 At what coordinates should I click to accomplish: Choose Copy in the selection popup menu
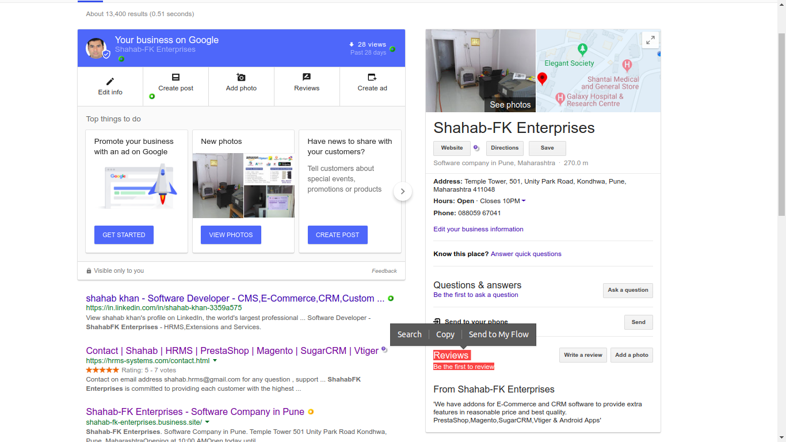[x=445, y=334]
